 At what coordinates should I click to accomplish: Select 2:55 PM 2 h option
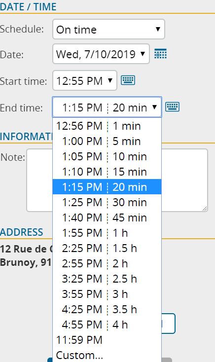coord(107,263)
